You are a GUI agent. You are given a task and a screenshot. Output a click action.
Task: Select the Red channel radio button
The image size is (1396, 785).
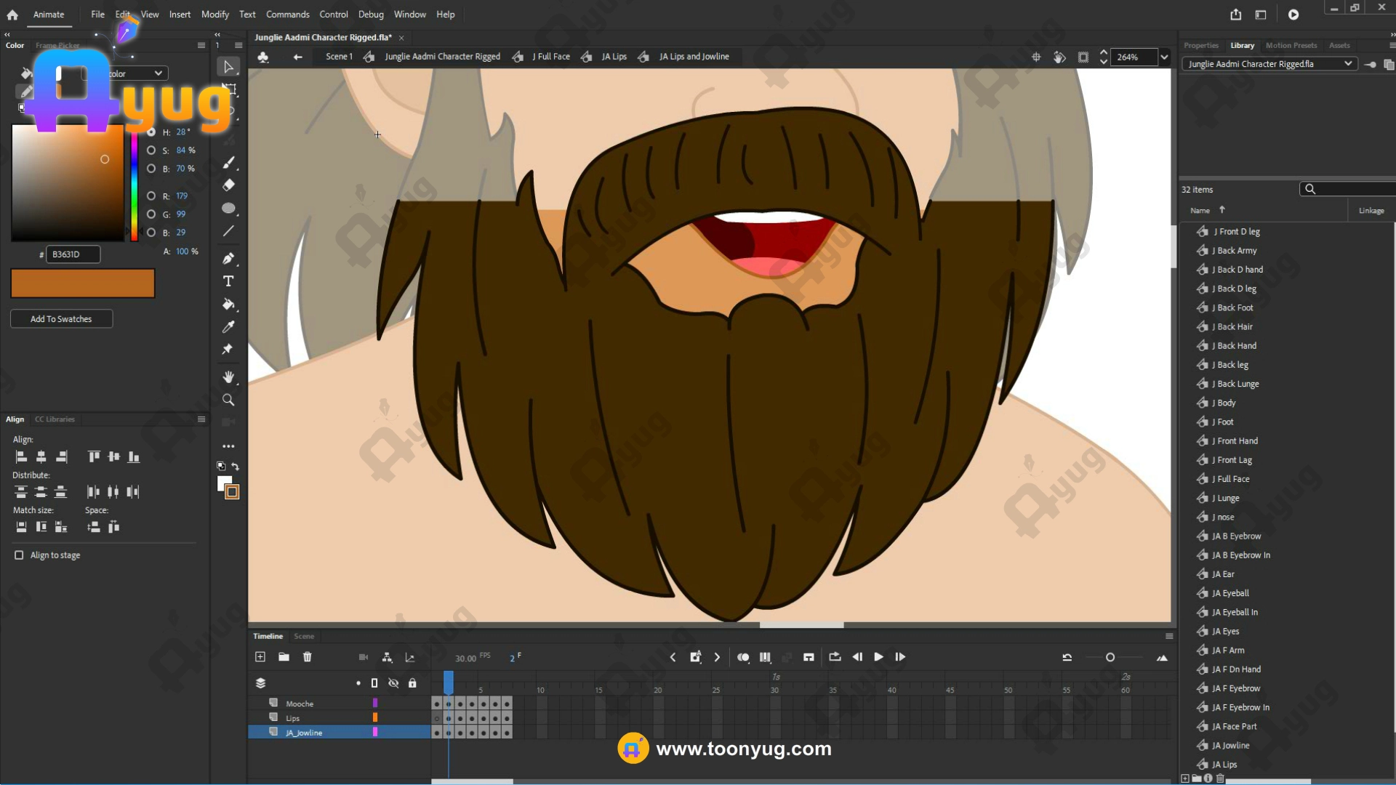tap(151, 196)
